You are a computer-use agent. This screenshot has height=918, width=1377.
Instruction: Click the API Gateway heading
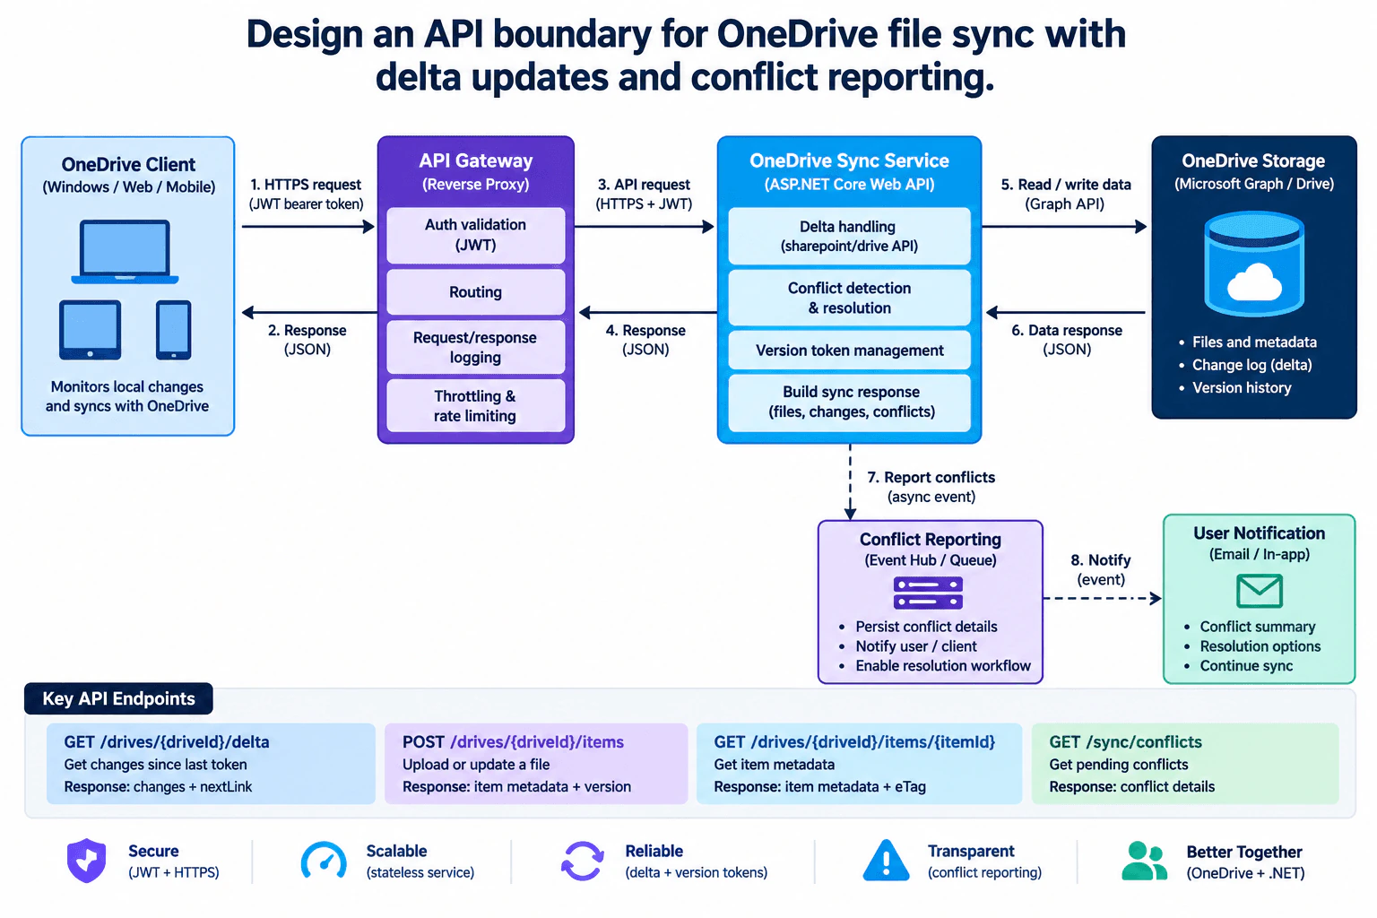click(476, 161)
